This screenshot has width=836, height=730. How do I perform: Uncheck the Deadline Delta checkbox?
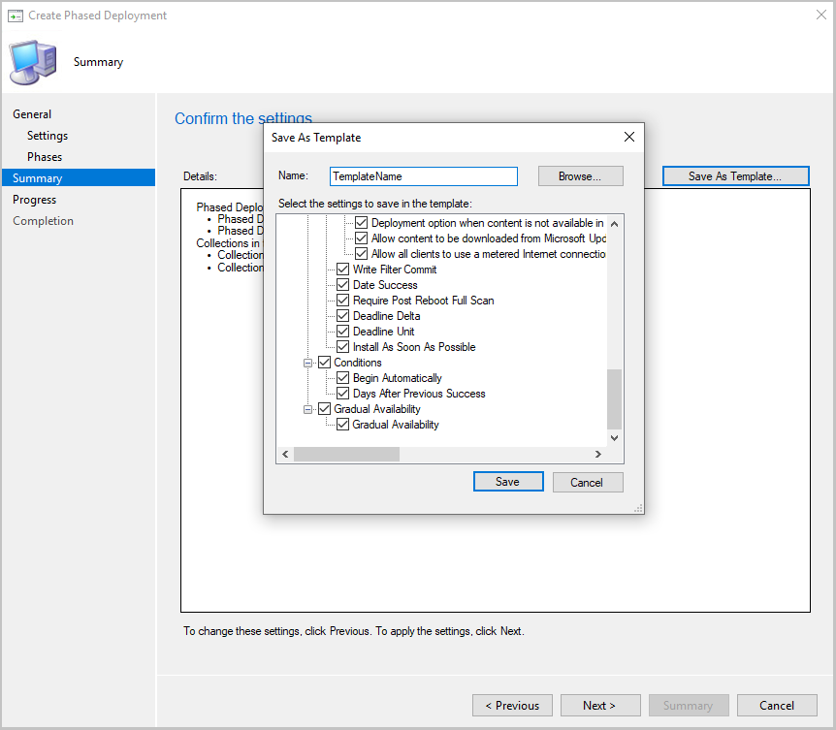pyautogui.click(x=342, y=315)
